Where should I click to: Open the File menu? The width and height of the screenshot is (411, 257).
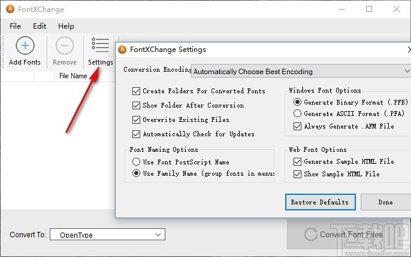coord(15,26)
